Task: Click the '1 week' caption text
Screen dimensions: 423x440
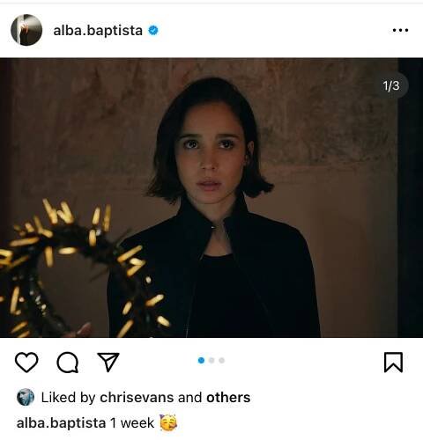Action: click(132, 423)
